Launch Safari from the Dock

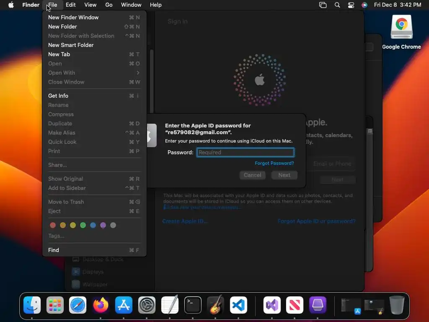(x=78, y=305)
